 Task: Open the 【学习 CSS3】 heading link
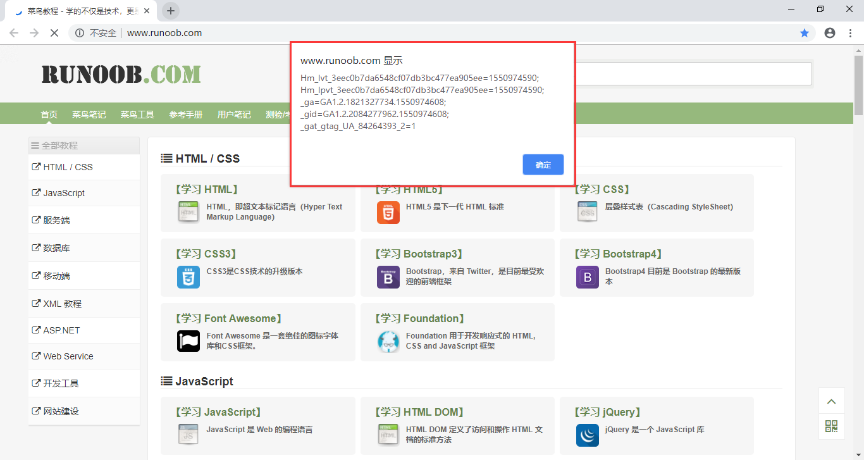(204, 254)
